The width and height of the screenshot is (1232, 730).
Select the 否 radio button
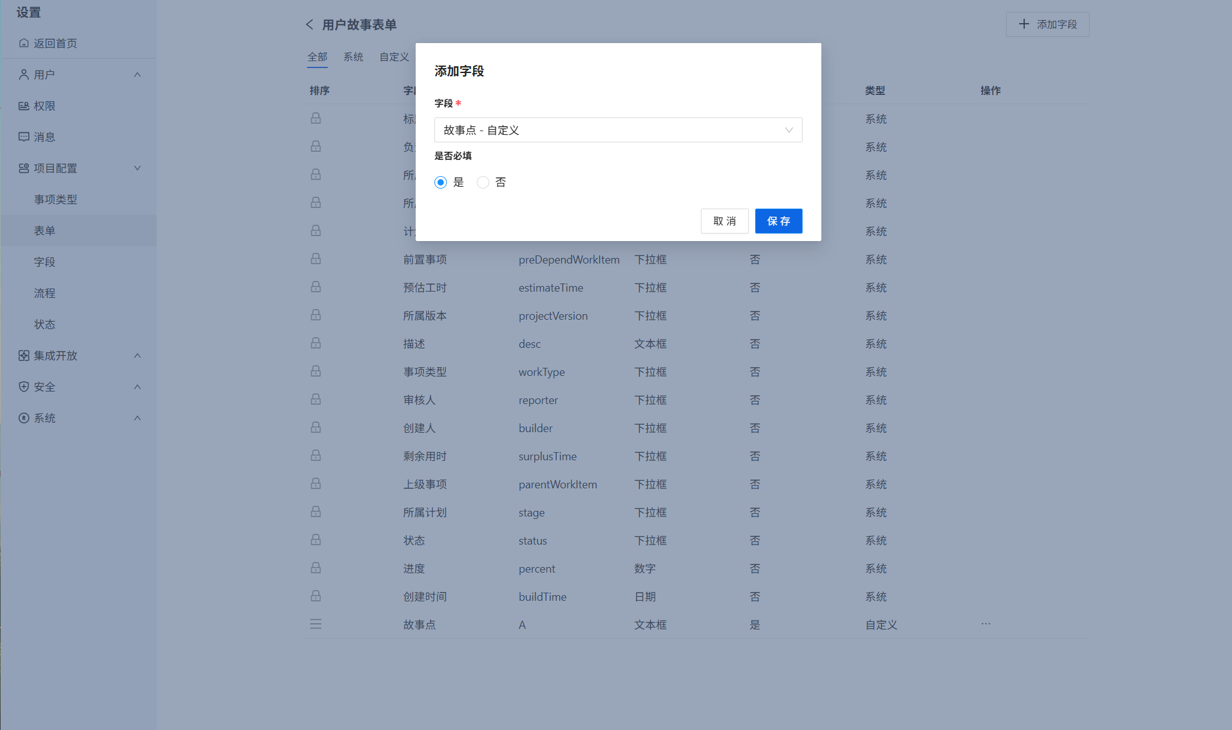[x=483, y=182]
